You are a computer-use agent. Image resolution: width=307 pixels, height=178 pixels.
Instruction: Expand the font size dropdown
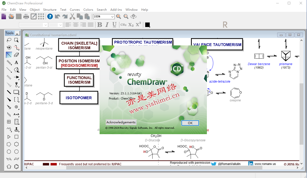point(60,25)
